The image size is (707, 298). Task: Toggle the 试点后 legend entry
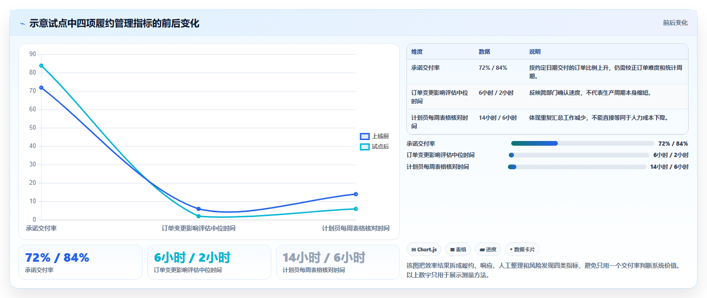tap(374, 147)
